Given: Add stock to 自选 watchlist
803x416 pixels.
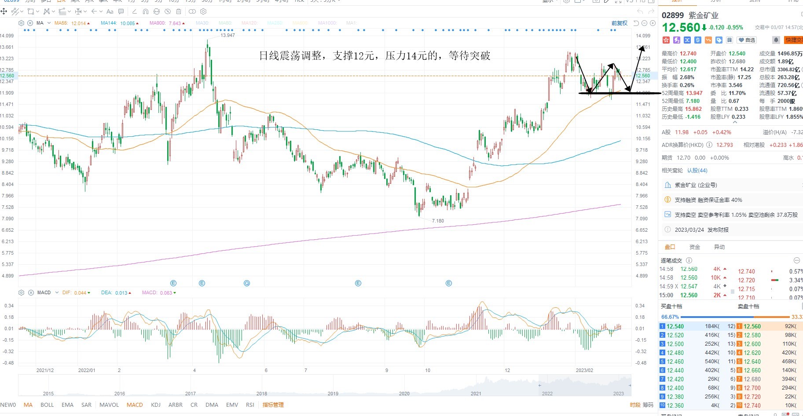Looking at the screenshot, I should (747, 40).
